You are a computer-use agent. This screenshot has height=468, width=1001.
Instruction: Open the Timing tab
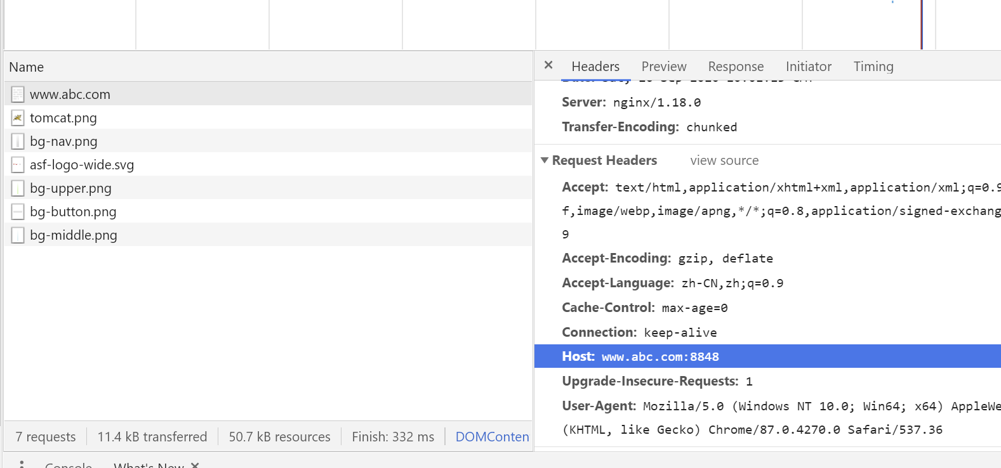(873, 67)
